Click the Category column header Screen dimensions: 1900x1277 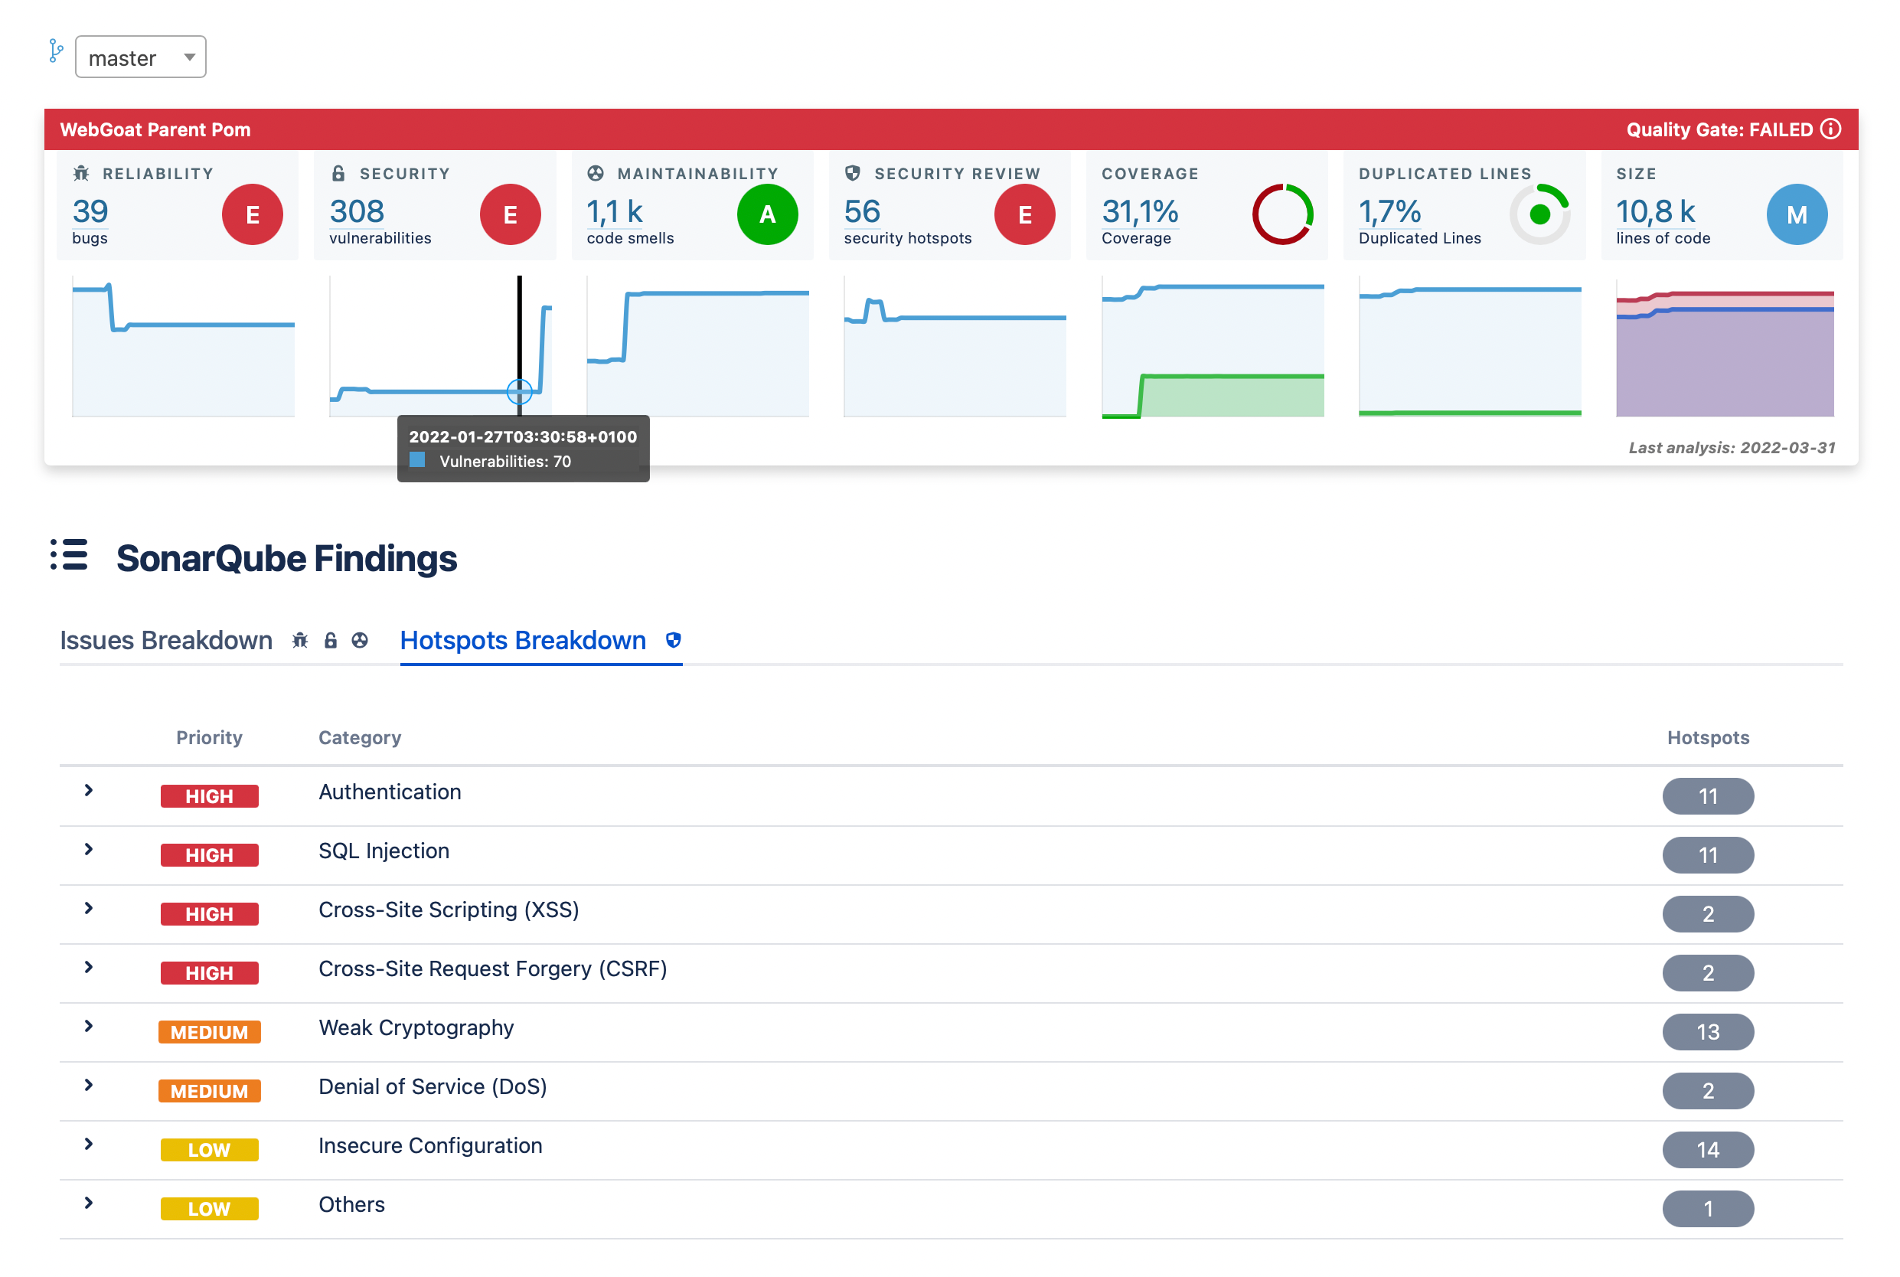360,738
